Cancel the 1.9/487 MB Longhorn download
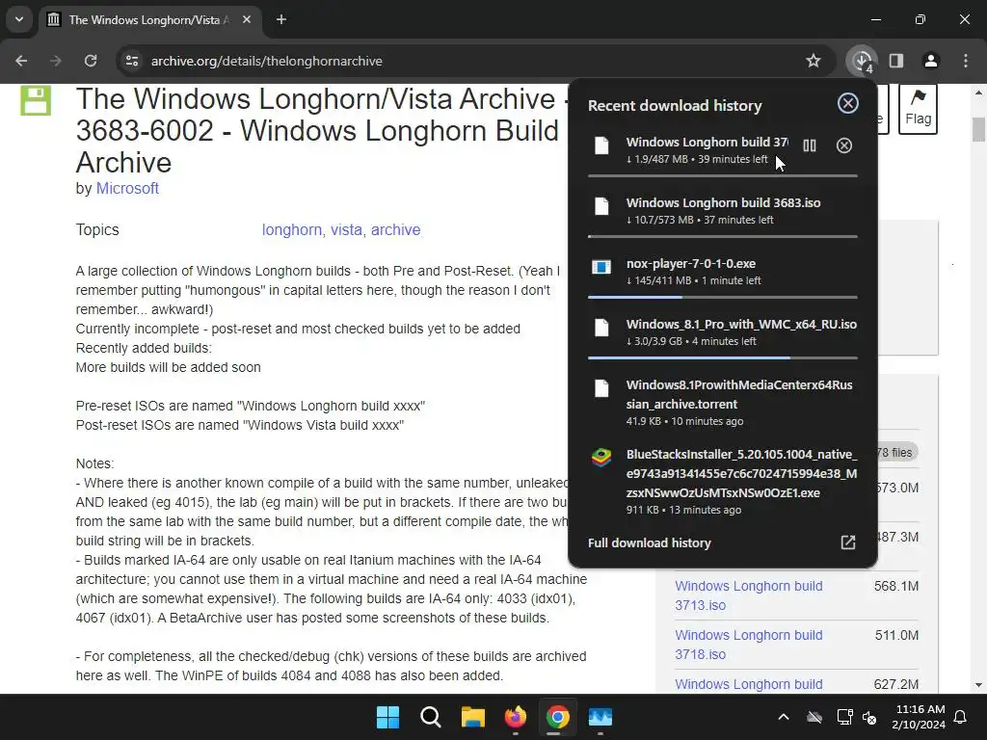 click(x=844, y=146)
